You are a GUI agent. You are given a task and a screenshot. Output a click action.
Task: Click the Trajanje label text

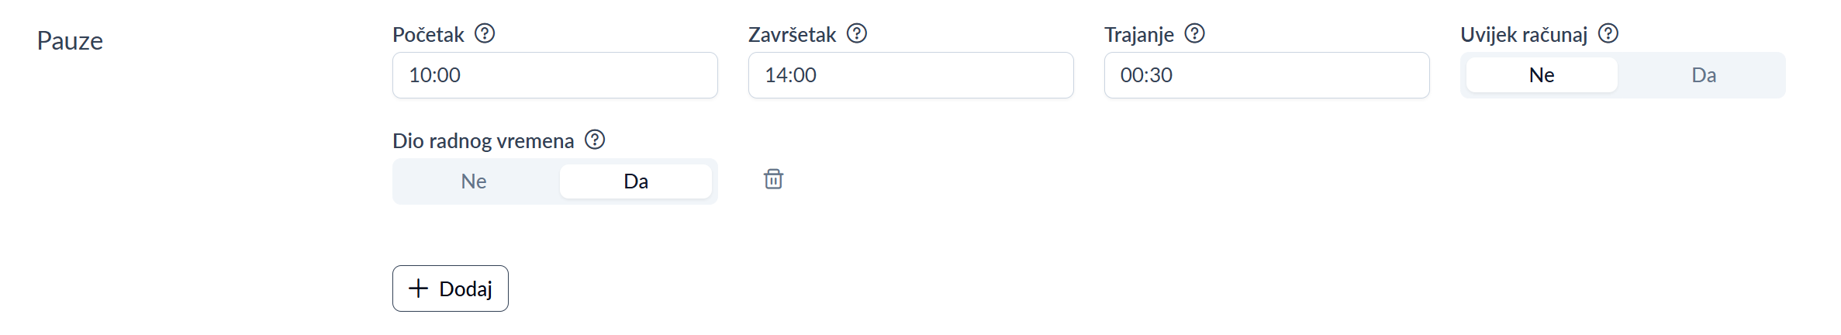pos(1138,35)
